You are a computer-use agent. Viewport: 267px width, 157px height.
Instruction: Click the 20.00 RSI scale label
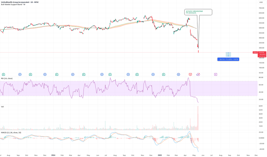click(x=261, y=99)
